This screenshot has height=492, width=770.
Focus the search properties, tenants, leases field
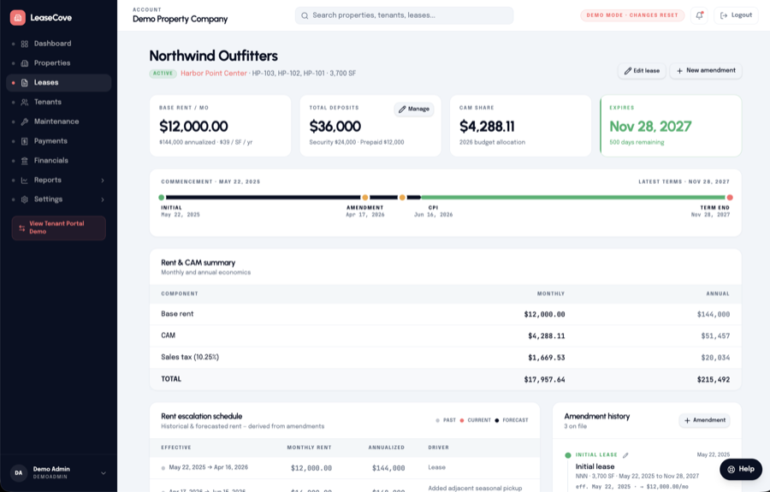pos(404,15)
